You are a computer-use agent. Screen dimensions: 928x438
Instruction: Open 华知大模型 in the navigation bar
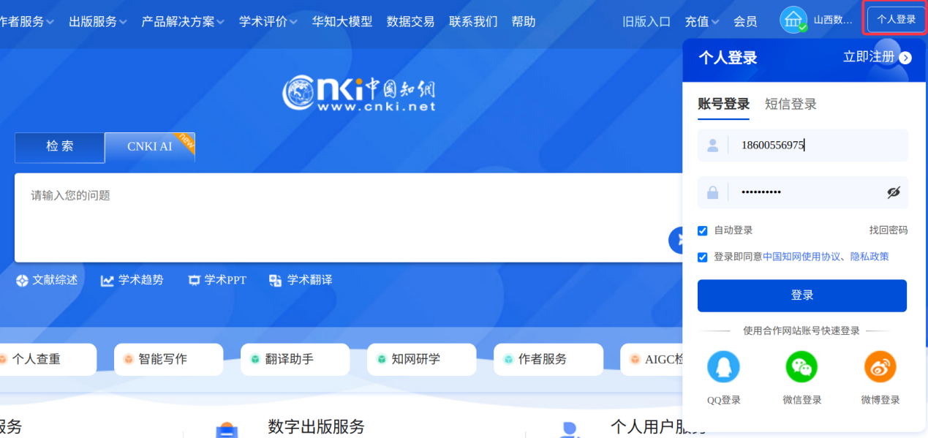(342, 22)
